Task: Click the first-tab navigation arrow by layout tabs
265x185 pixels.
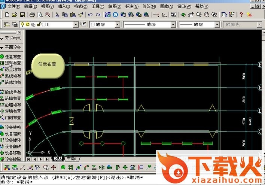Action: pyautogui.click(x=28, y=159)
